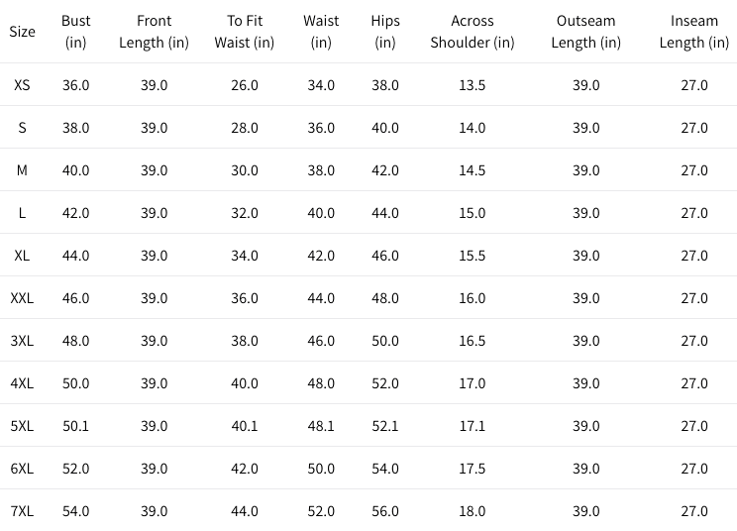Click the Across Shoulder (in) header
Screen dimensions: 737x531
473,32
